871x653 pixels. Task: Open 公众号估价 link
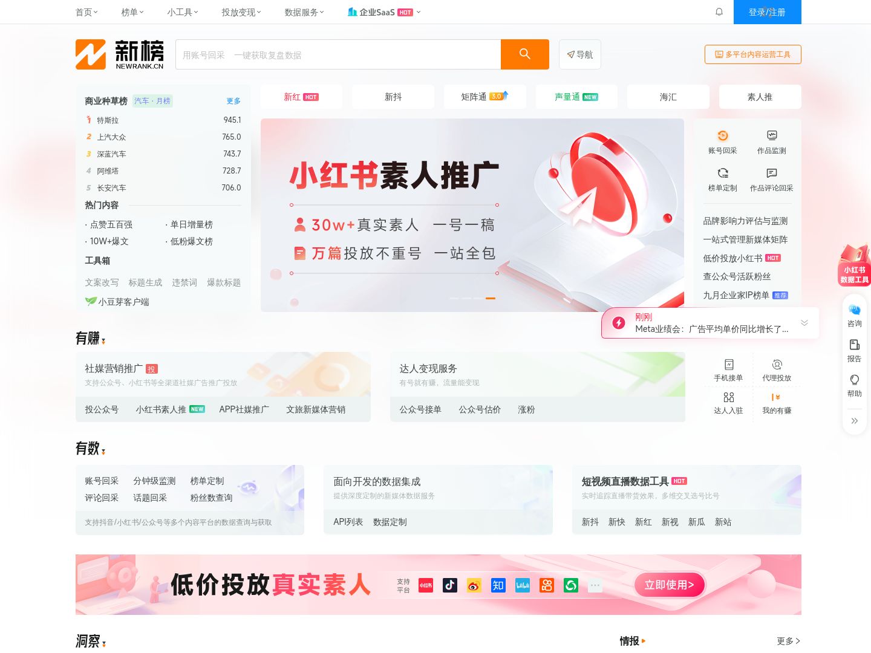480,409
